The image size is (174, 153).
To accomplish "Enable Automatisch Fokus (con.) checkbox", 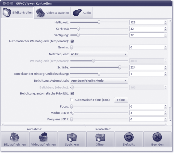I will coord(72,100).
